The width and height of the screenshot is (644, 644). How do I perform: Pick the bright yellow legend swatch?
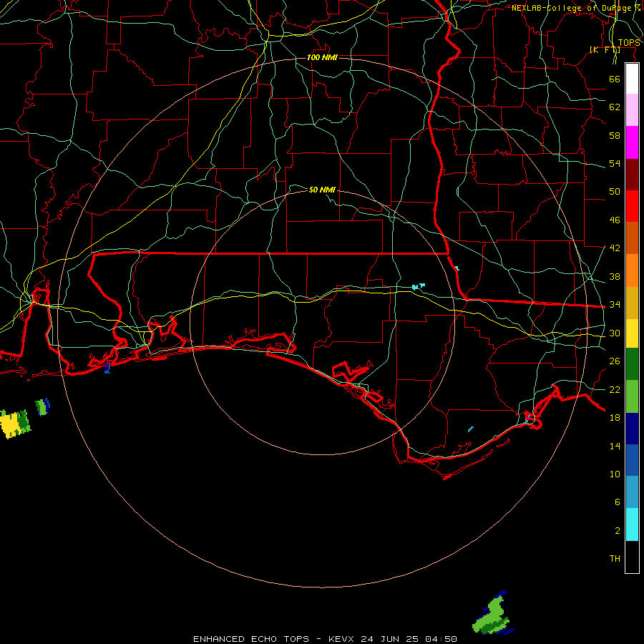632,333
